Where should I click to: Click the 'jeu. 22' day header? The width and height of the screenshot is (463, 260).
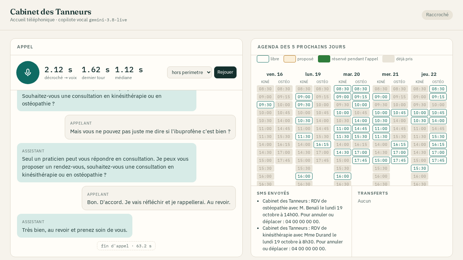point(429,74)
